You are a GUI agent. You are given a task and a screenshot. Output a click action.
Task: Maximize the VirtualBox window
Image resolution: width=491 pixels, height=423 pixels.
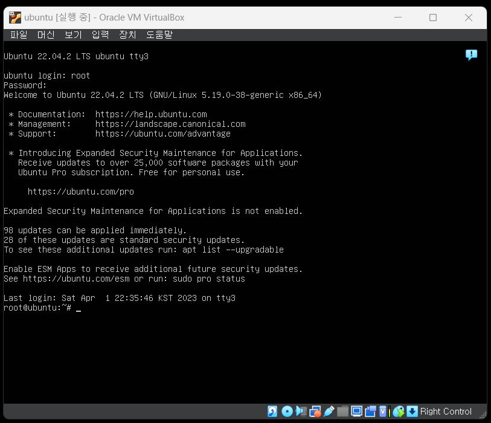pos(433,18)
